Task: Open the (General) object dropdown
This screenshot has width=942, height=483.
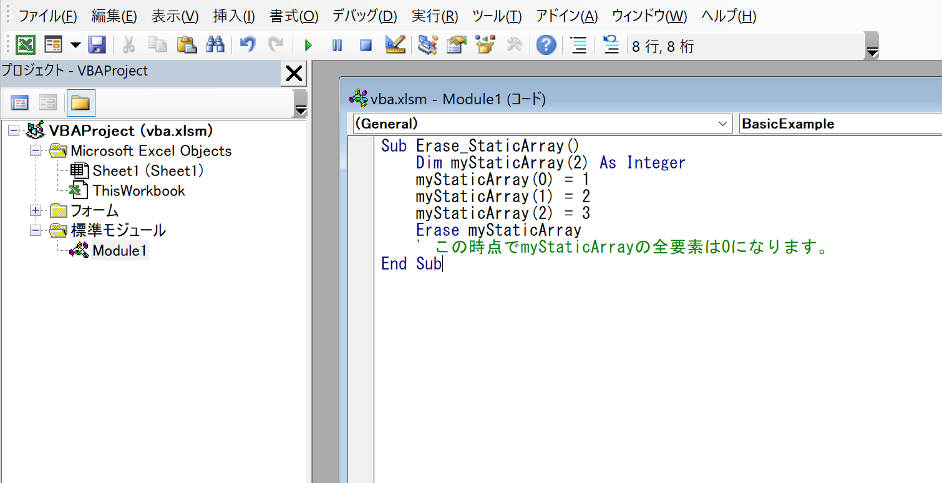Action: (x=724, y=123)
